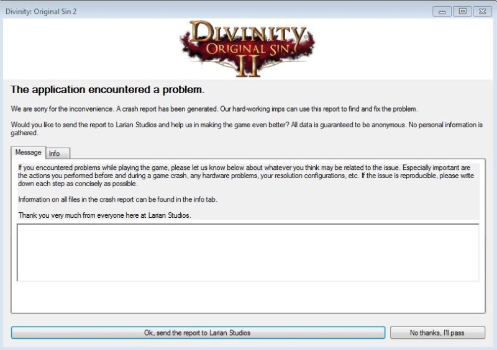
Task: Select the Message tab
Action: pyautogui.click(x=28, y=153)
